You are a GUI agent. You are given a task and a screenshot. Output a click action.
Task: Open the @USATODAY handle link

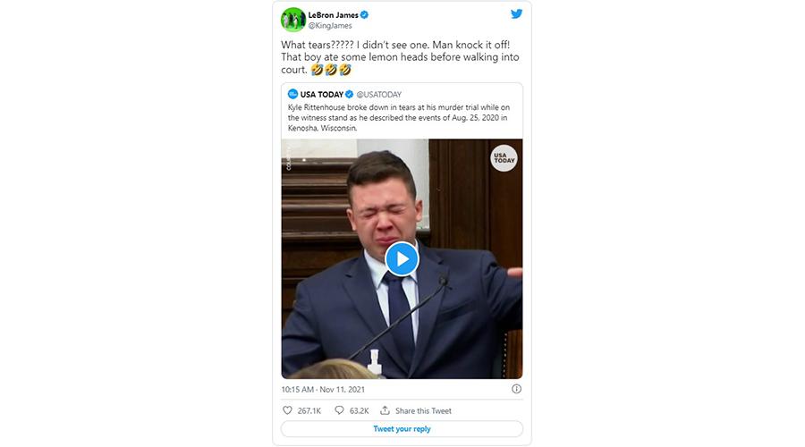tap(379, 94)
